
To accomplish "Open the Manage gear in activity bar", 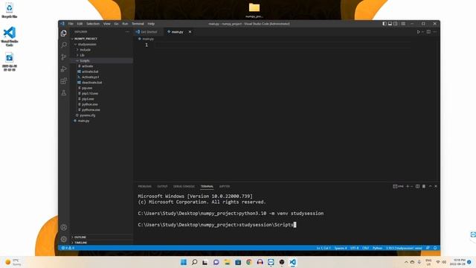I will [x=64, y=239].
